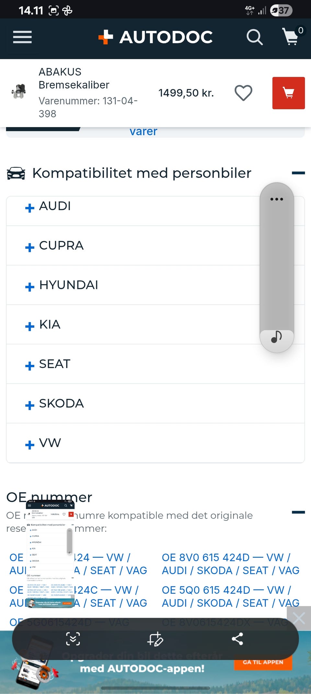This screenshot has width=311, height=694.
Task: Expand the SKODA compatibility row
Action: click(x=55, y=404)
